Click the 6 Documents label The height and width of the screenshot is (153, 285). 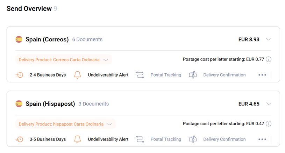87,39
